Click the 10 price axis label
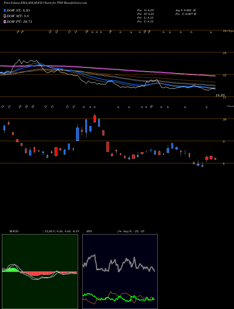Viewport: 234px width, 309px height. (224, 119)
